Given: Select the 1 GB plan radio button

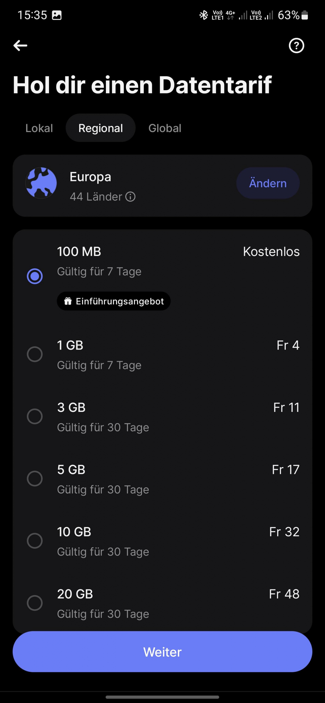Looking at the screenshot, I should tap(35, 354).
